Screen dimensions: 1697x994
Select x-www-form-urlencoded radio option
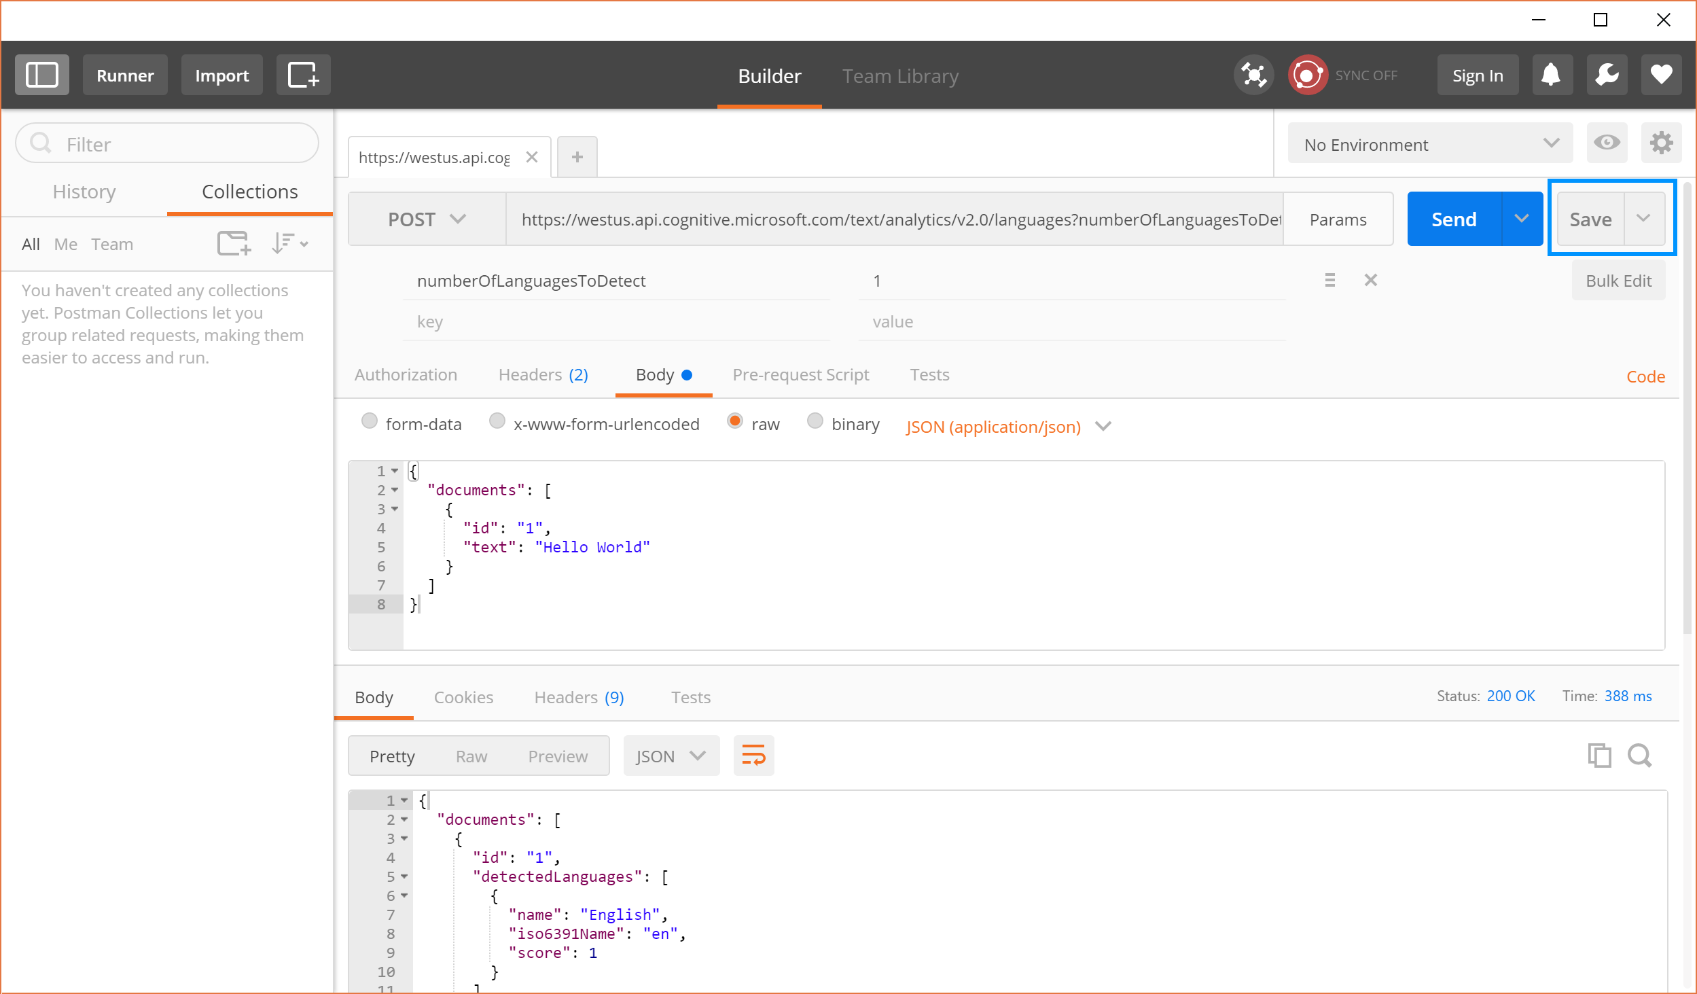pos(497,421)
